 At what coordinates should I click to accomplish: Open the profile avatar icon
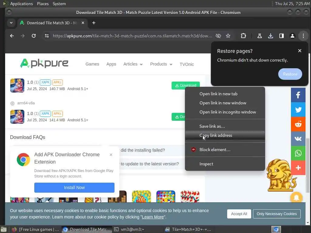292,36
